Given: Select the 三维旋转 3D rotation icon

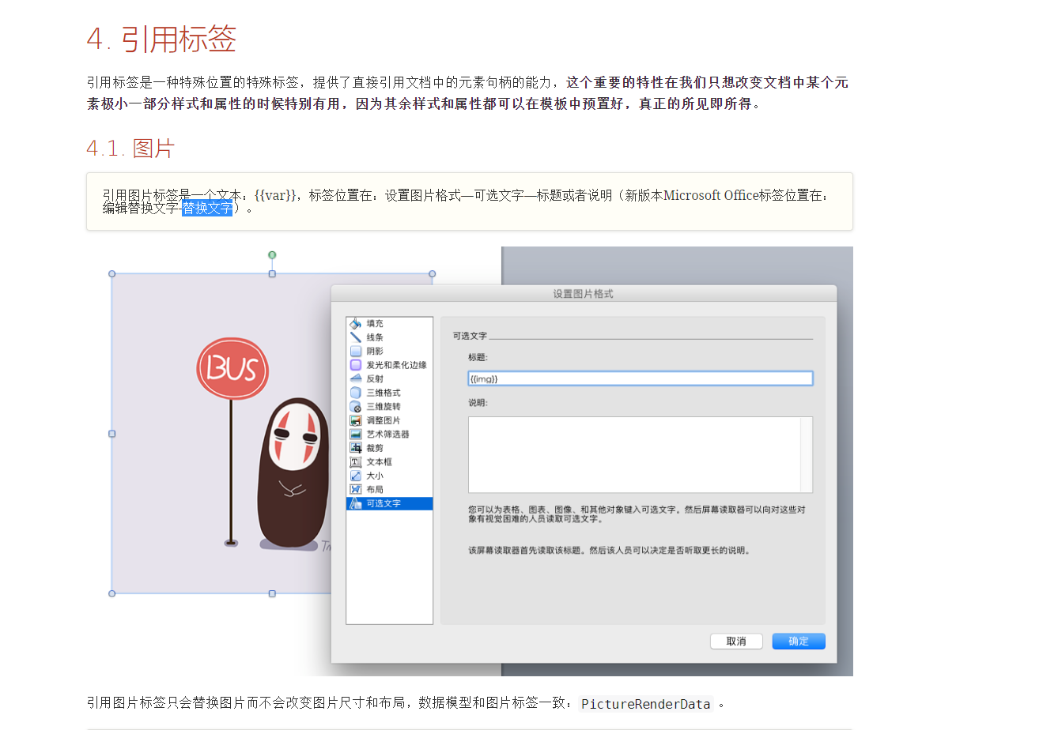Looking at the screenshot, I should click(356, 407).
